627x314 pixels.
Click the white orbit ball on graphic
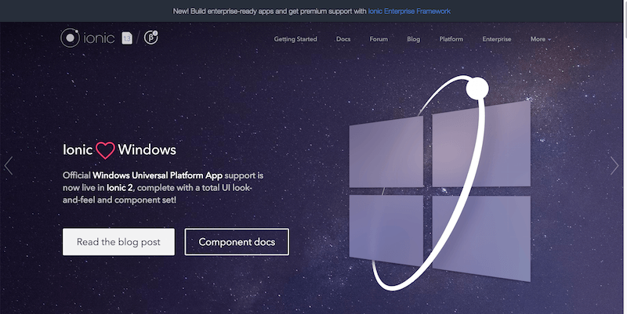pyautogui.click(x=477, y=90)
